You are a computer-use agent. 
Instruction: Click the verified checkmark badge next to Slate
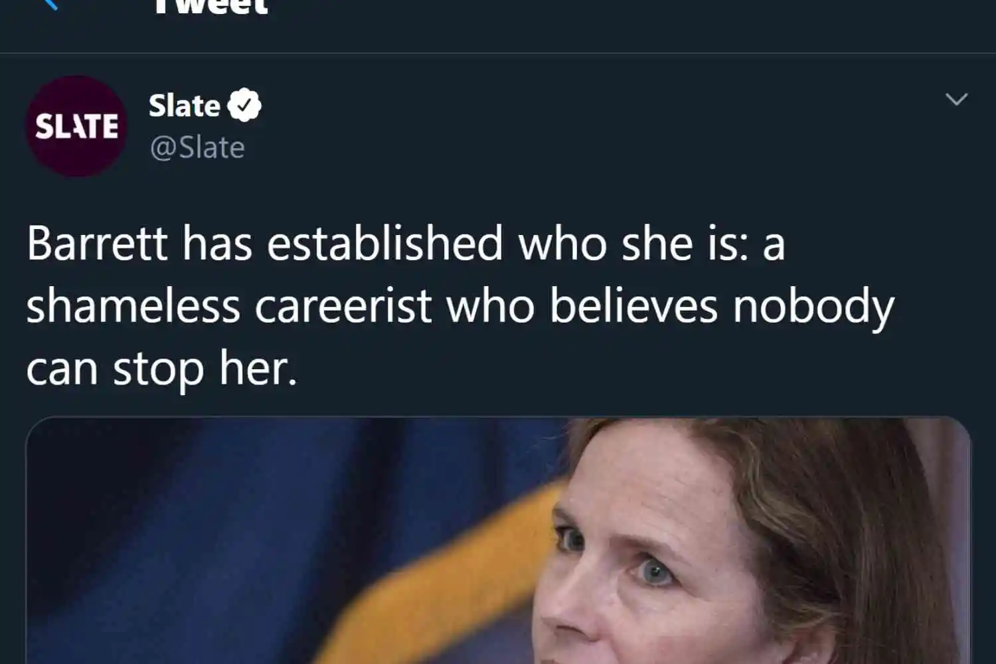coord(244,105)
